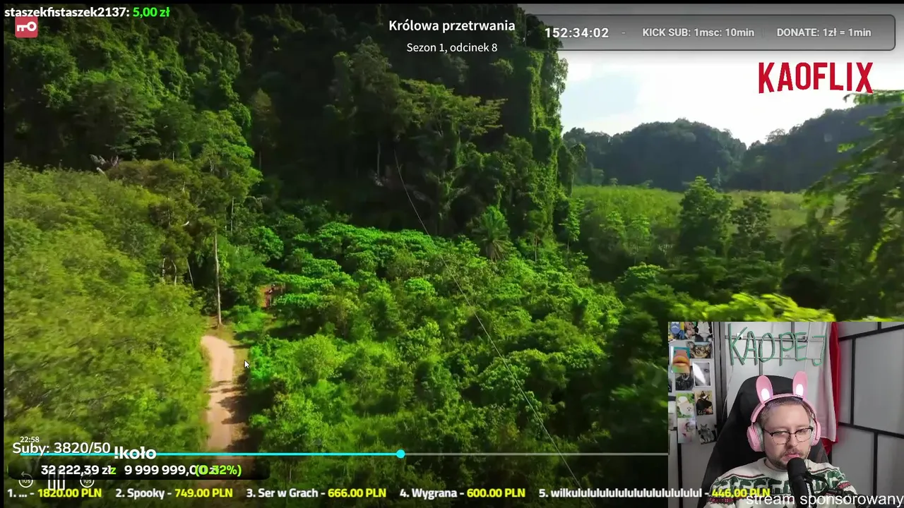Click the 'Suby: 3820/50' counter
Image resolution: width=904 pixels, height=508 pixels.
click(61, 448)
